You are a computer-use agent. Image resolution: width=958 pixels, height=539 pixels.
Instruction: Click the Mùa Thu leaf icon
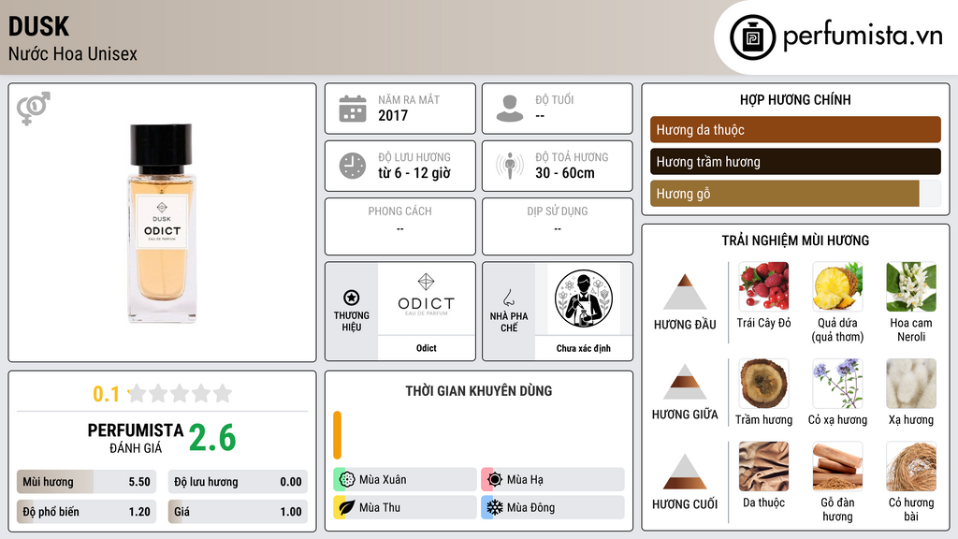point(347,507)
